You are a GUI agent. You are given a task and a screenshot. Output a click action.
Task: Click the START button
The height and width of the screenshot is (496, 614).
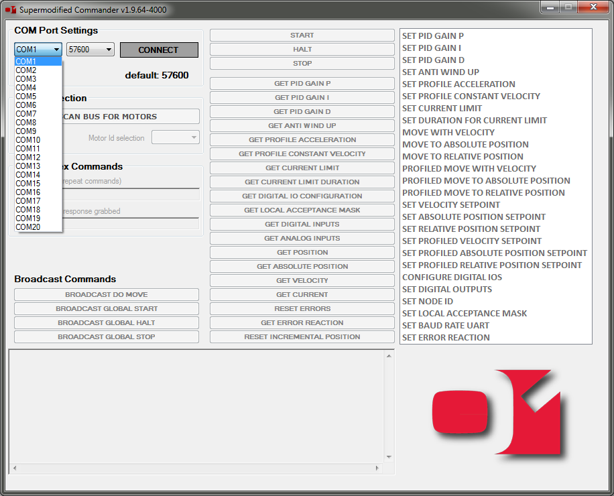click(302, 36)
